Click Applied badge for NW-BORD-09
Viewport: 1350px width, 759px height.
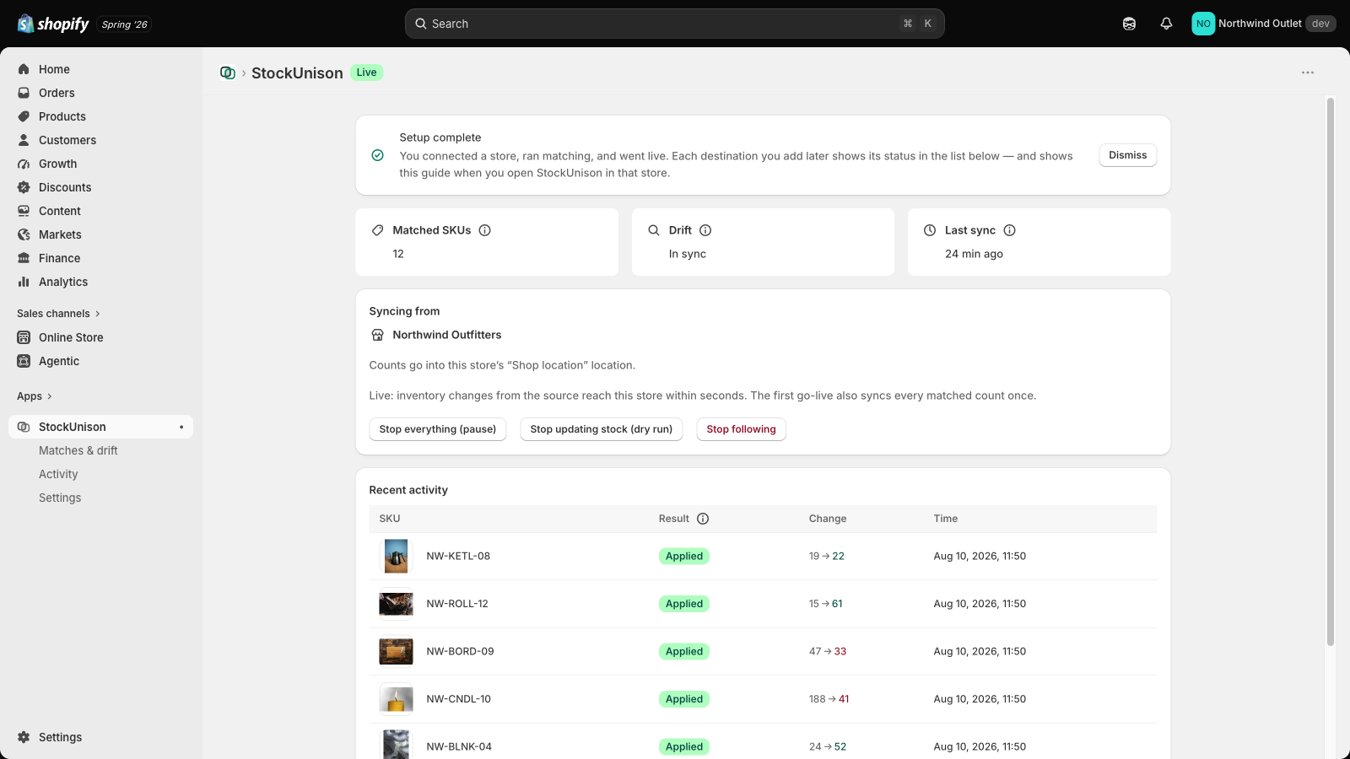[684, 652]
